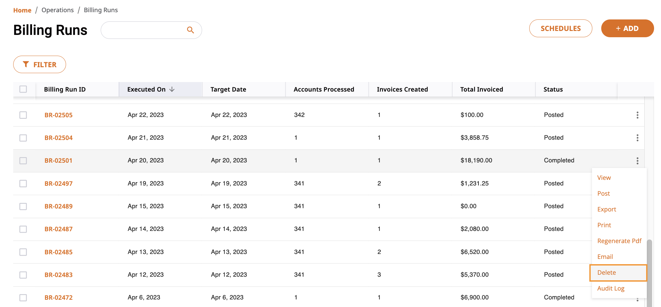Add a new billing run
The width and height of the screenshot is (661, 307).
pyautogui.click(x=627, y=28)
